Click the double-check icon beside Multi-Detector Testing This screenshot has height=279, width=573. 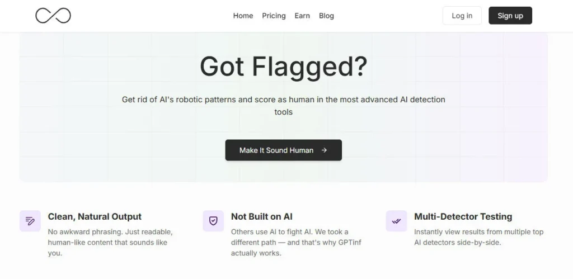396,221
